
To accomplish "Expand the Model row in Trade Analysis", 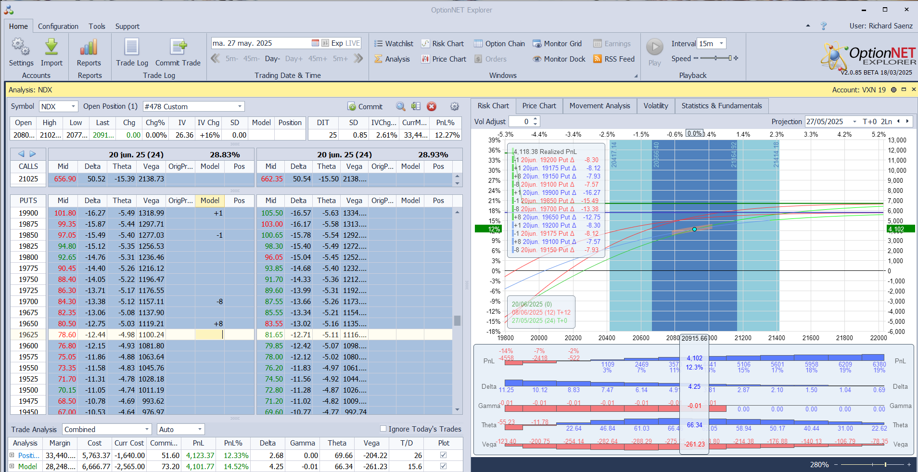I will click(x=12, y=466).
